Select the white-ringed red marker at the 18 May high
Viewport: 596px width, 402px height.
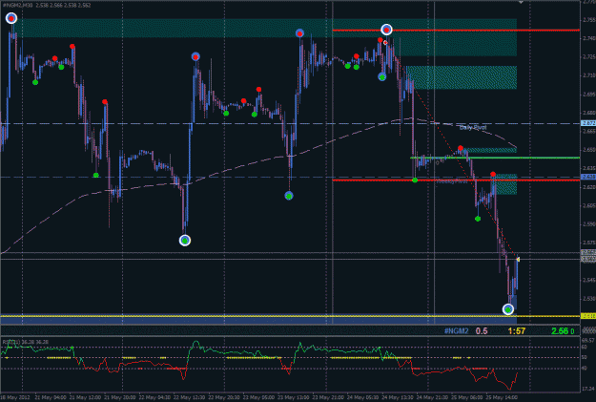(x=11, y=18)
